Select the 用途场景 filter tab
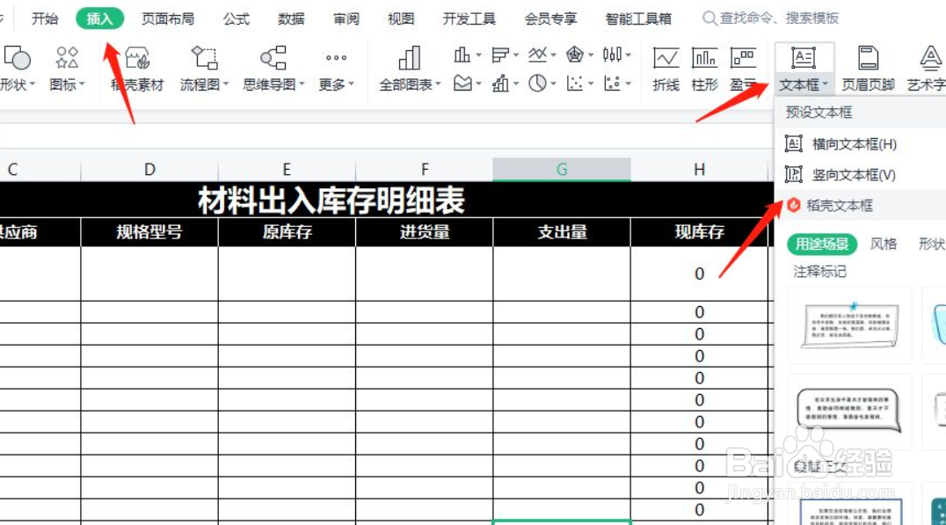 (x=822, y=244)
